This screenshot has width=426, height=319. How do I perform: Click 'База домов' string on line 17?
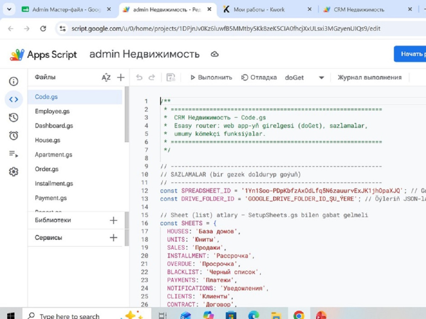[x=216, y=231]
